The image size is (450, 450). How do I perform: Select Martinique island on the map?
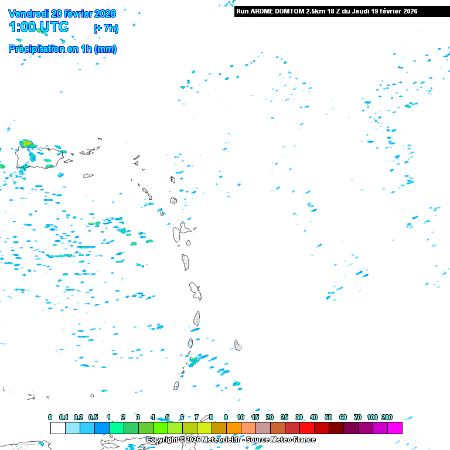click(195, 291)
